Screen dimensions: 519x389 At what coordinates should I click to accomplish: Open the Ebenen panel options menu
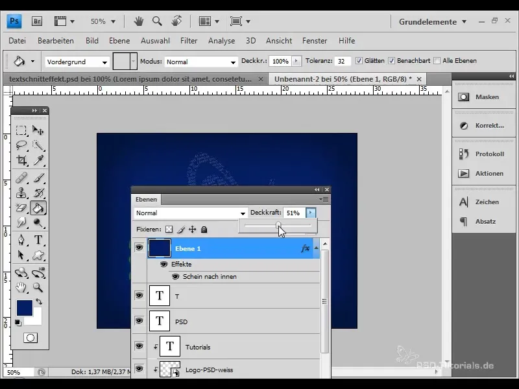(x=324, y=199)
